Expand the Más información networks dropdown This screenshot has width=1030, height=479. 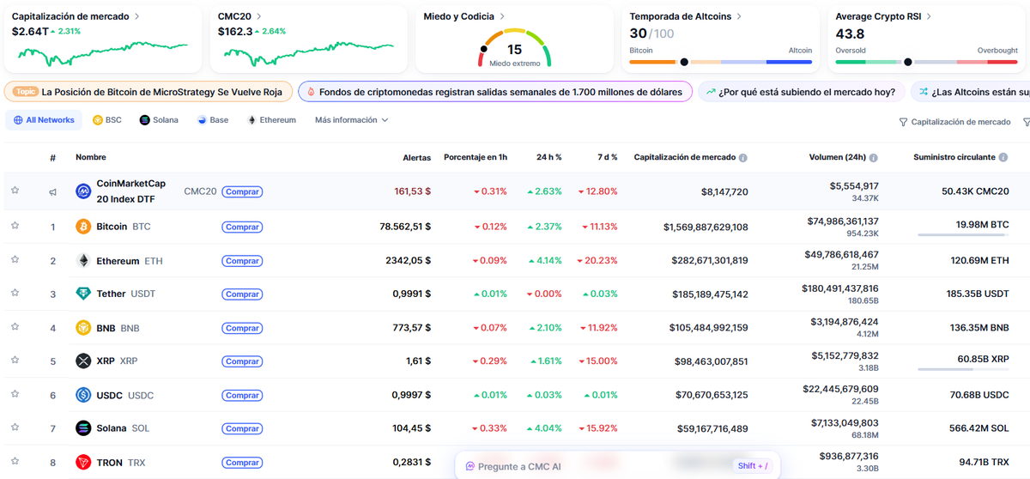click(351, 120)
